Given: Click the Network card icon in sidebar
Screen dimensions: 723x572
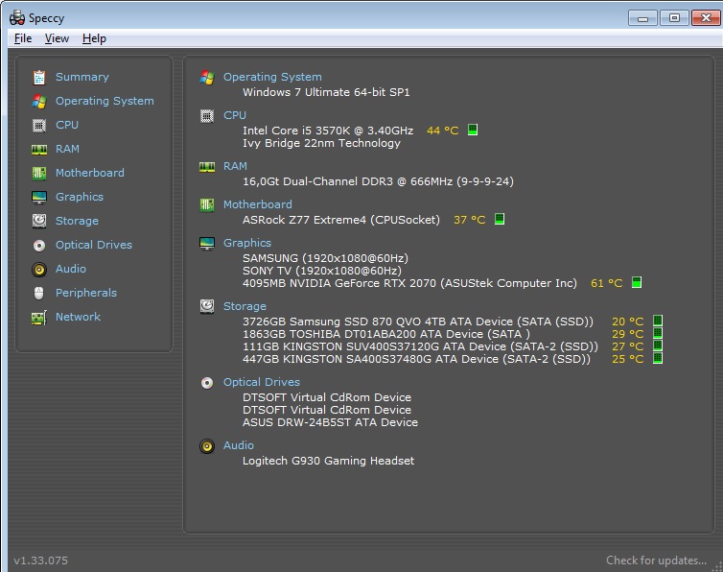Looking at the screenshot, I should [39, 317].
